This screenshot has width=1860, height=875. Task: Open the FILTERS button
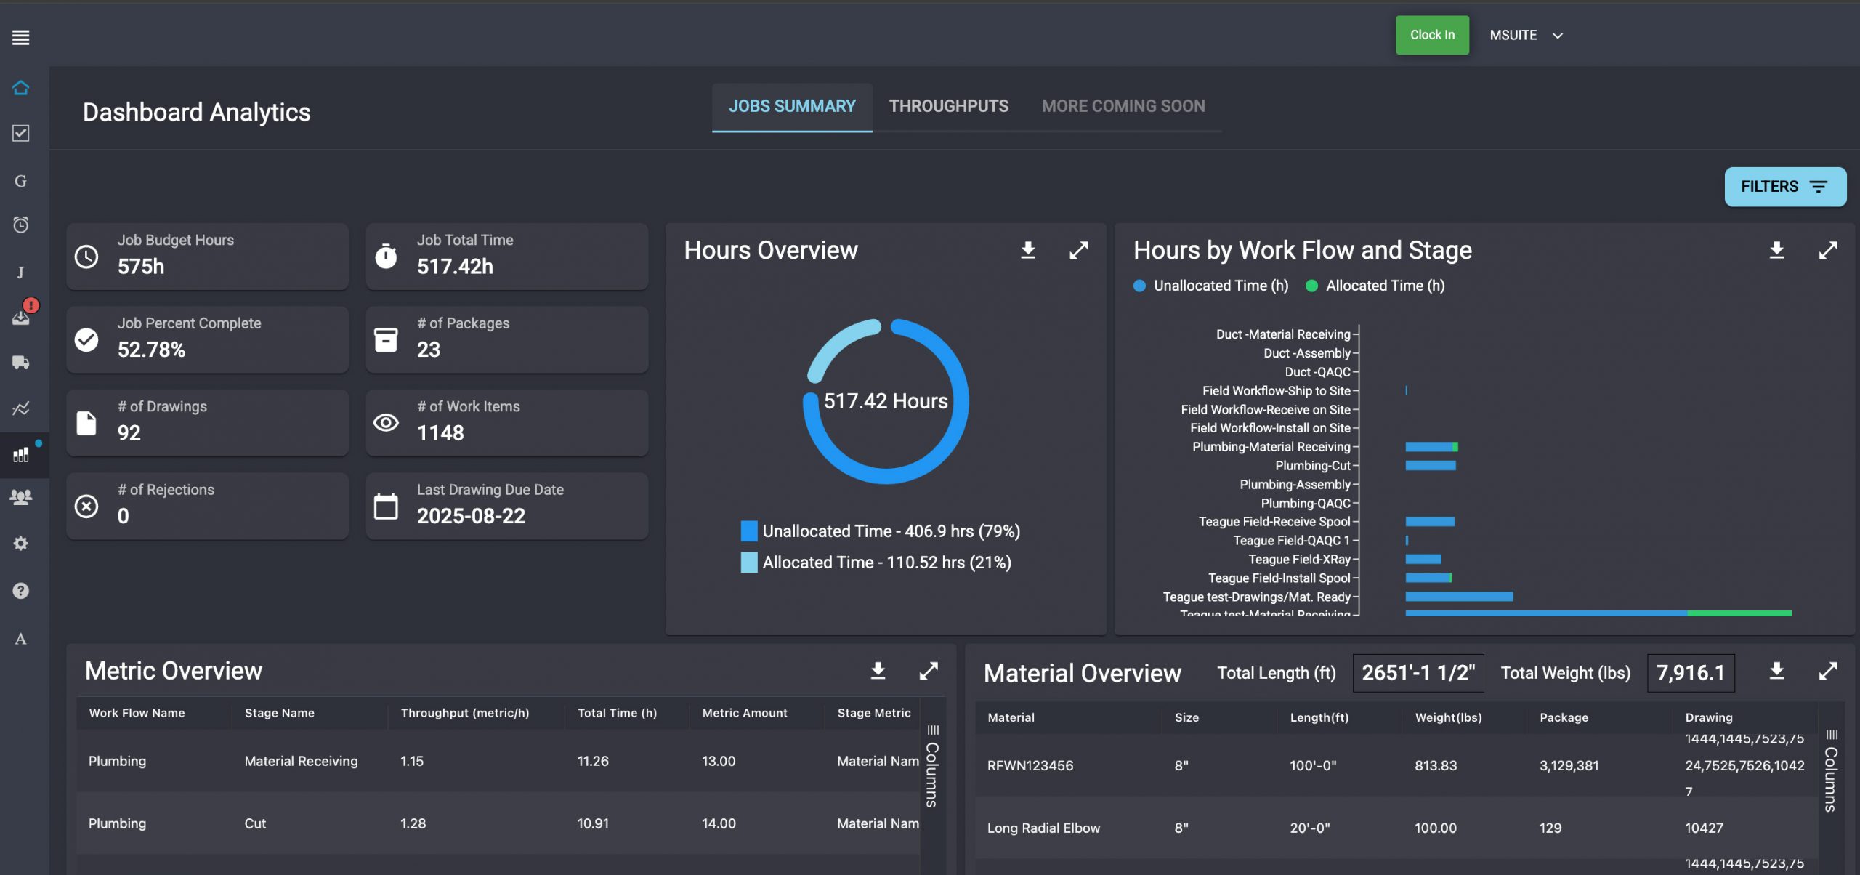pyautogui.click(x=1784, y=187)
